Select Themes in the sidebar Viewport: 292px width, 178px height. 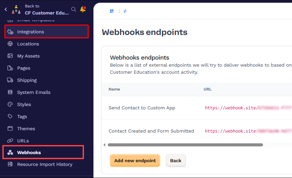tap(26, 129)
